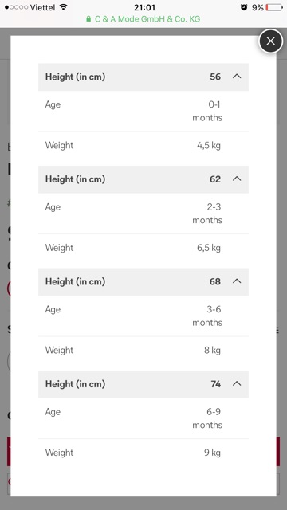Collapse the Height 74 section chevron

click(x=237, y=384)
